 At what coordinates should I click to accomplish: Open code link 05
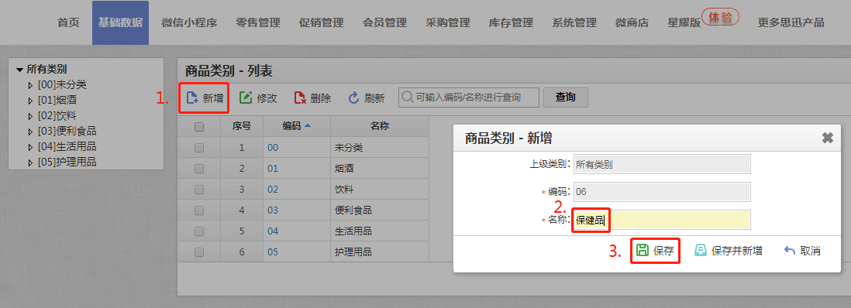point(273,252)
